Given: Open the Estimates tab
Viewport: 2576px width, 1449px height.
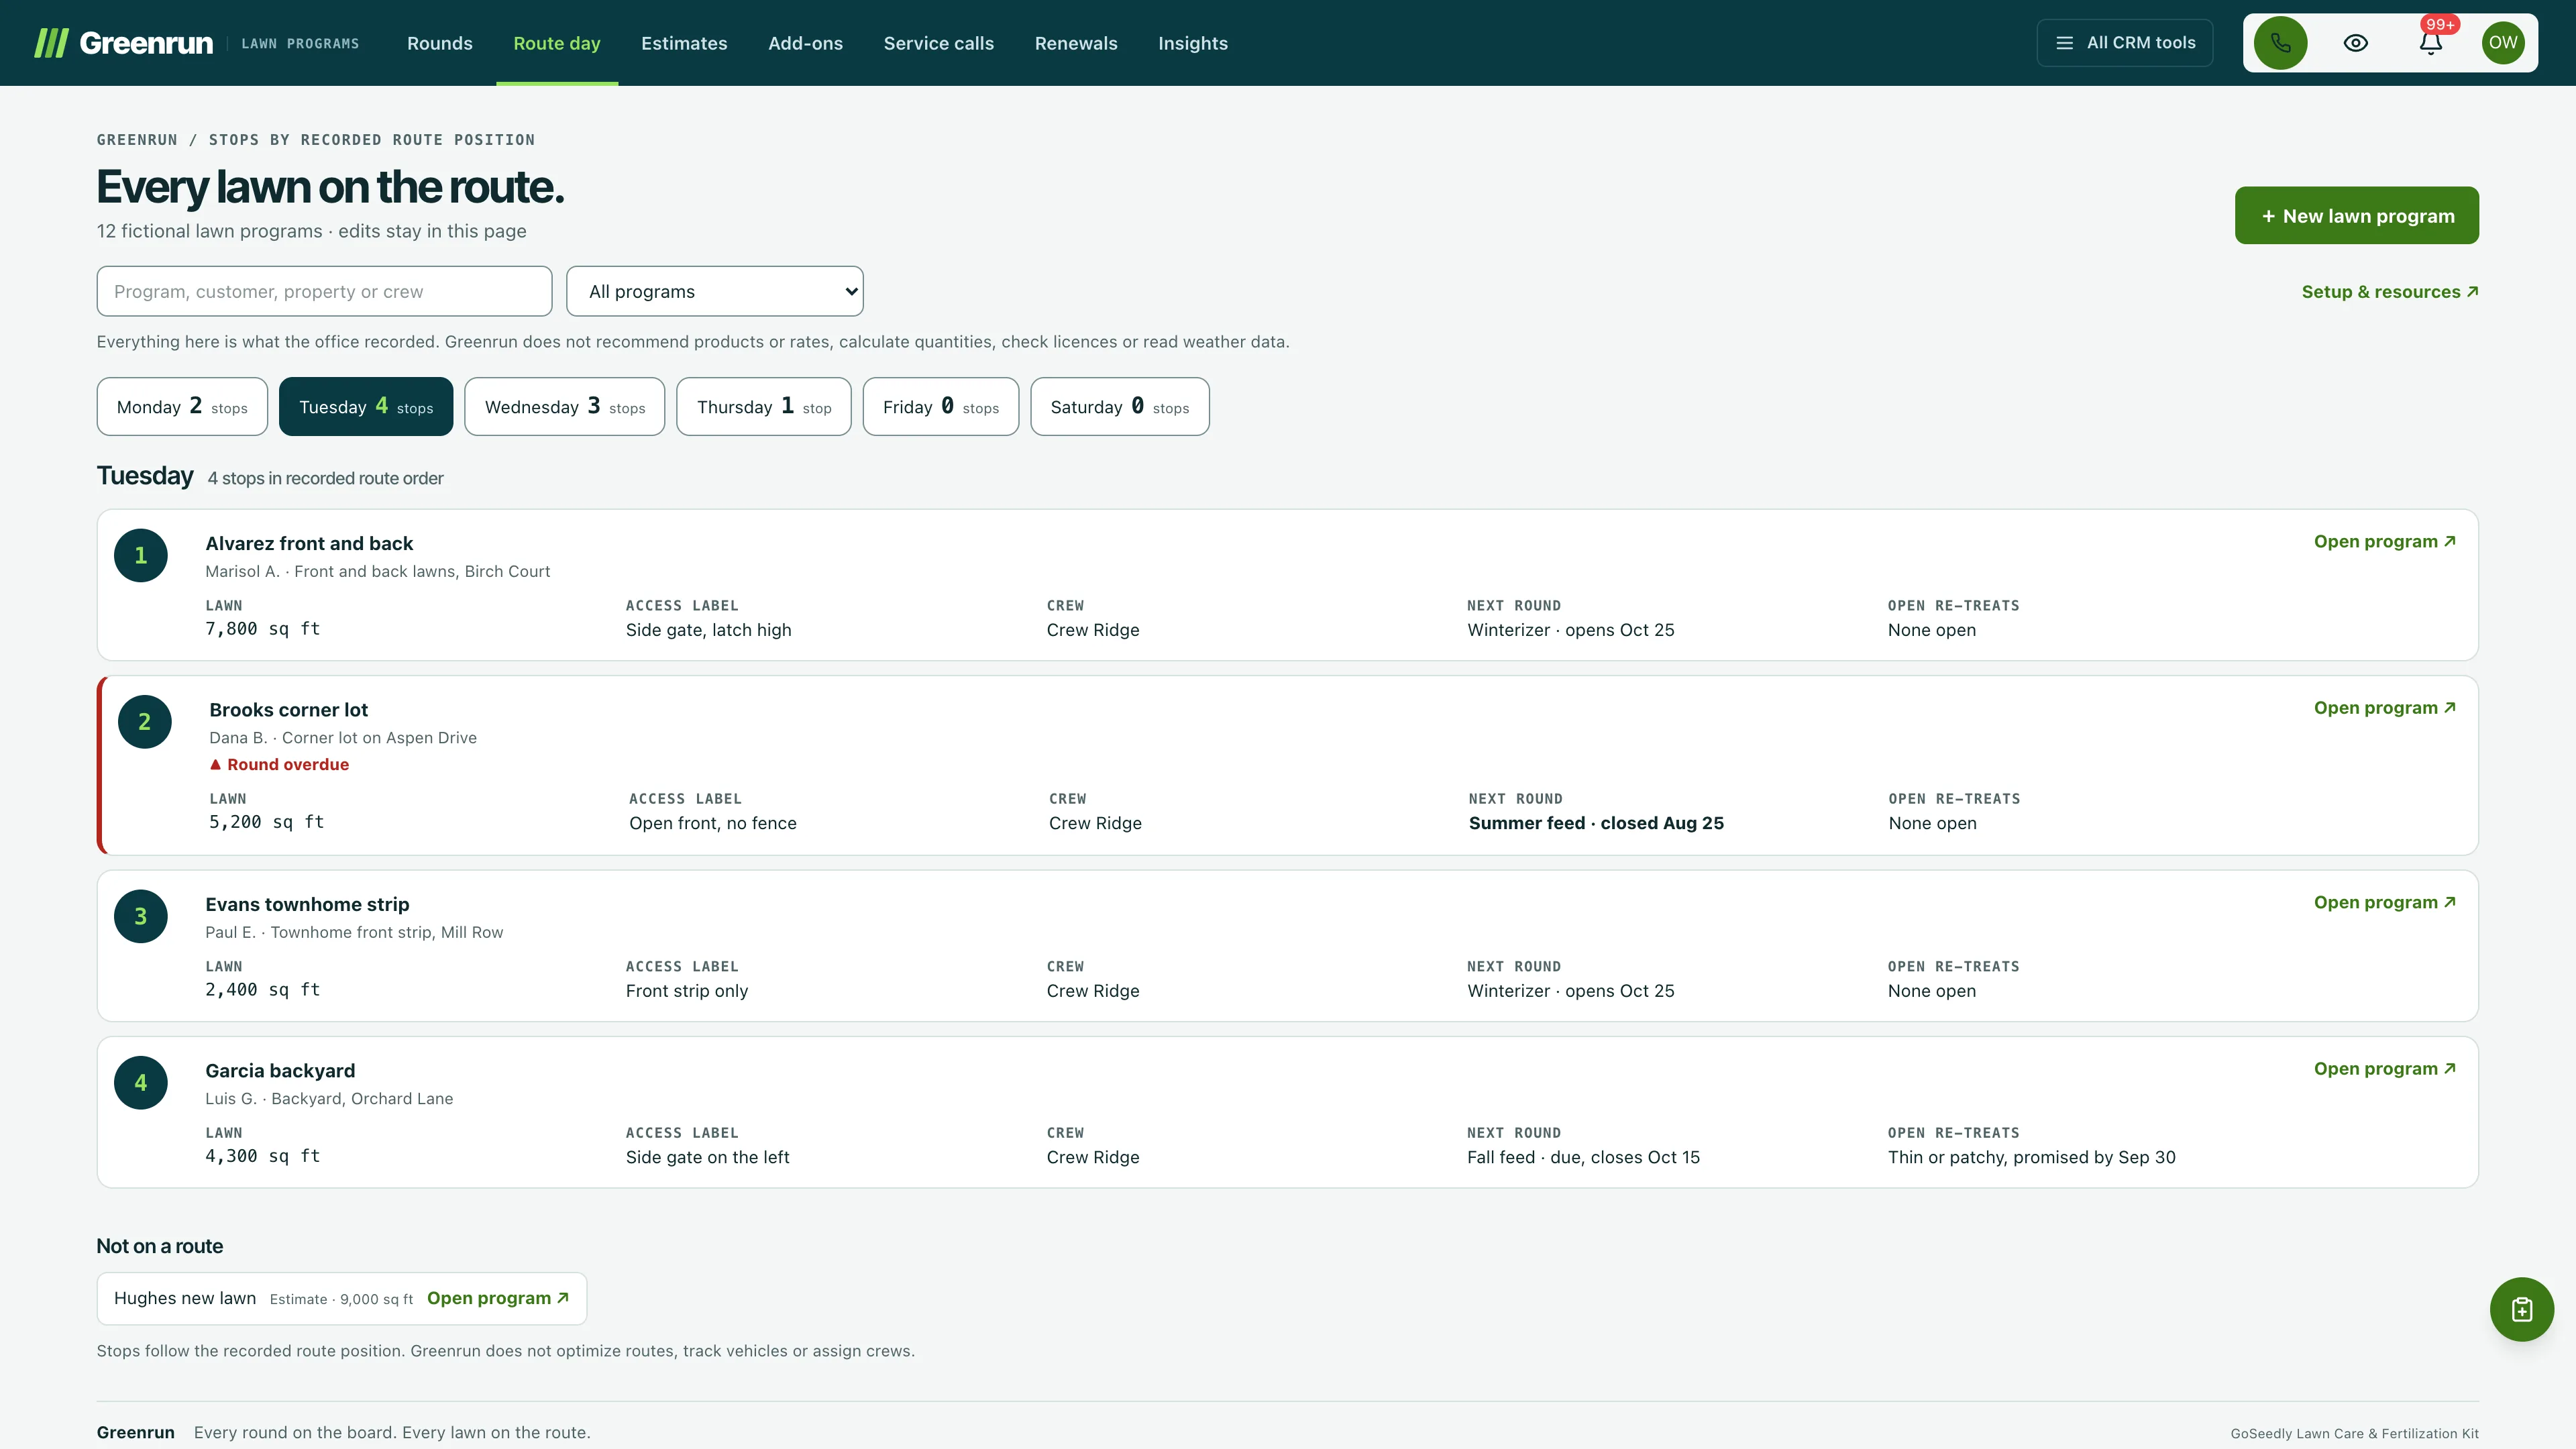Looking at the screenshot, I should click(684, 43).
